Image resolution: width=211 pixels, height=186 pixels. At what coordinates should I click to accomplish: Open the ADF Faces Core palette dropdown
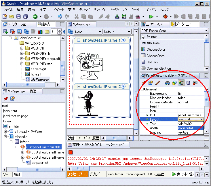[206, 31]
